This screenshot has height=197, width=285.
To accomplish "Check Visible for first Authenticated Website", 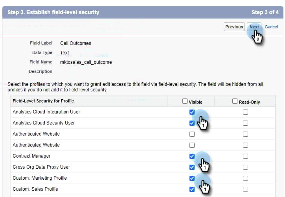I will tap(192, 134).
